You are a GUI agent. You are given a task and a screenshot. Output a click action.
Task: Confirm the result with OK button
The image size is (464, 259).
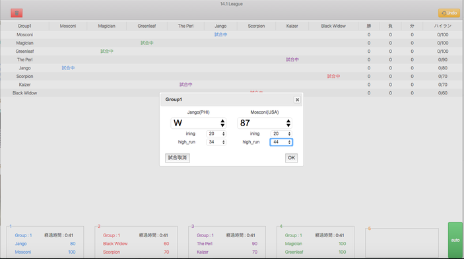[x=291, y=158]
